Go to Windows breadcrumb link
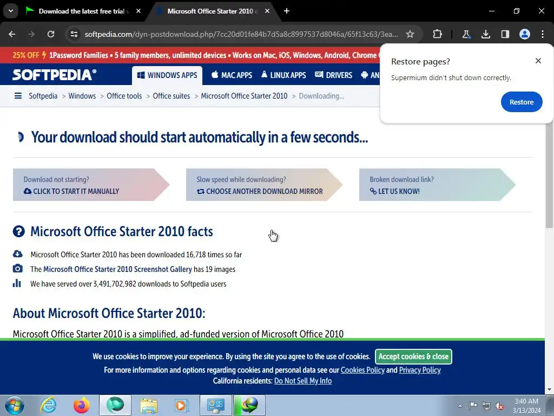The height and width of the screenshot is (416, 554). pos(82,96)
